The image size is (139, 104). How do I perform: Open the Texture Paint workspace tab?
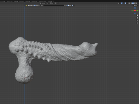10,1
